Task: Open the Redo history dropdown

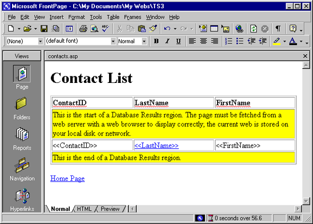Action: coord(192,29)
